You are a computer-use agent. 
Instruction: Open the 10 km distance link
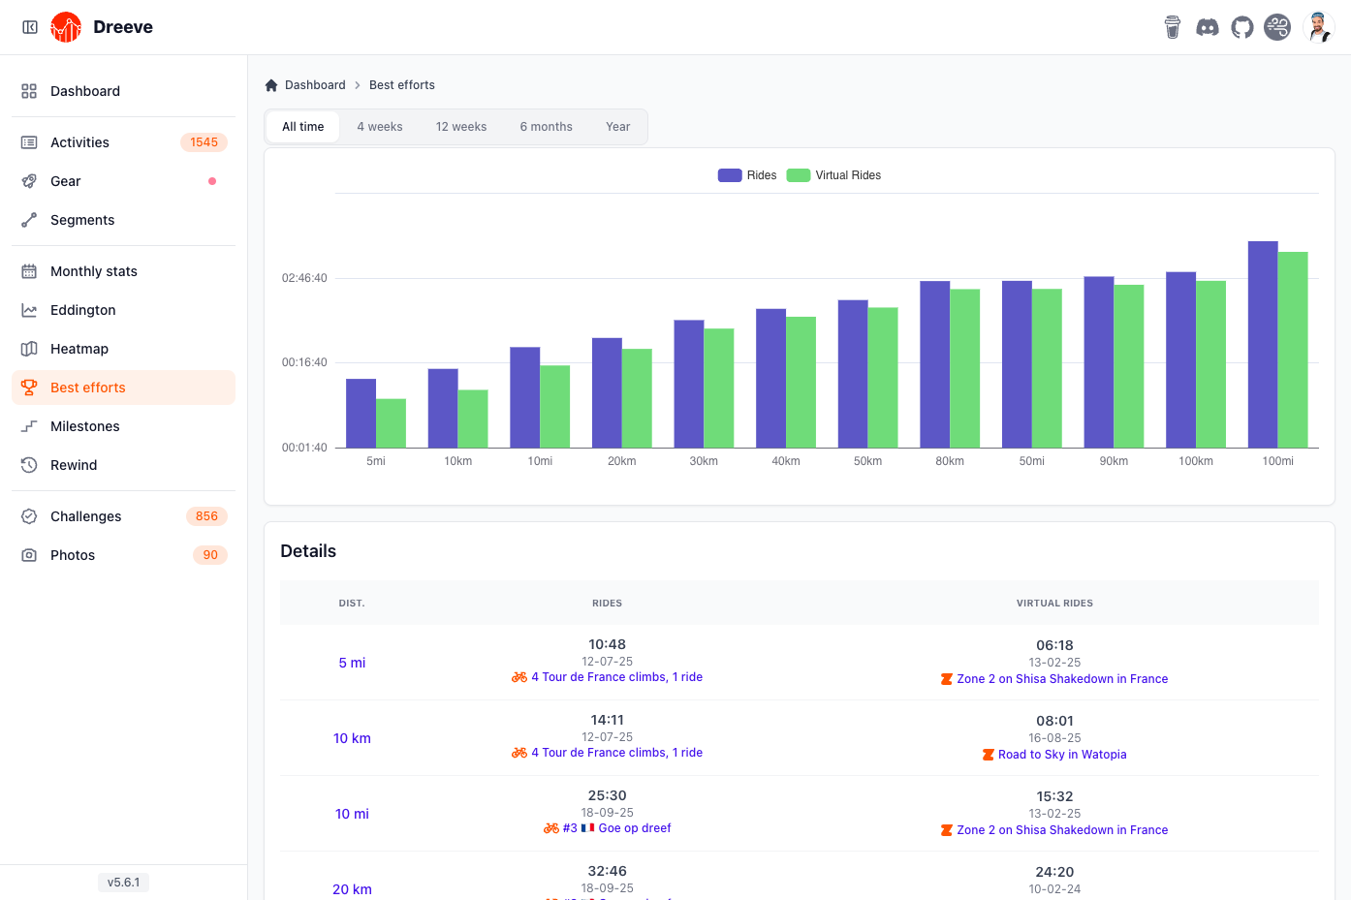352,738
